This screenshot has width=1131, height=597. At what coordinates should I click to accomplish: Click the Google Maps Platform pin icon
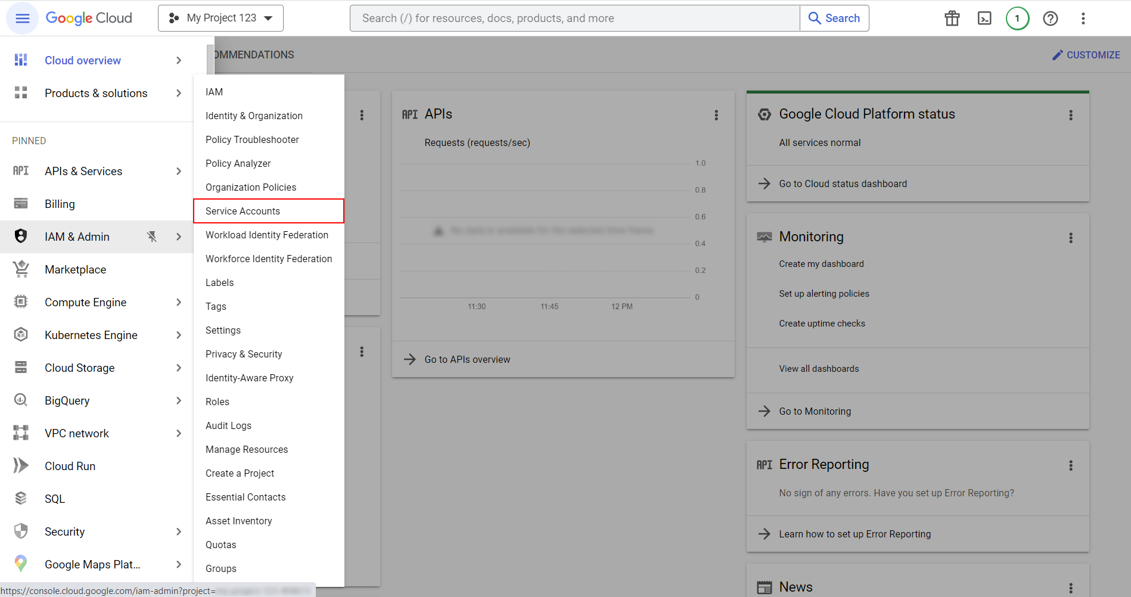coord(21,564)
